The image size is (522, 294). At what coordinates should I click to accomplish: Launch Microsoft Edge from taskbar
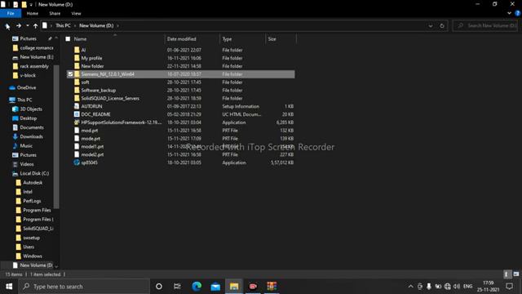[x=197, y=287]
